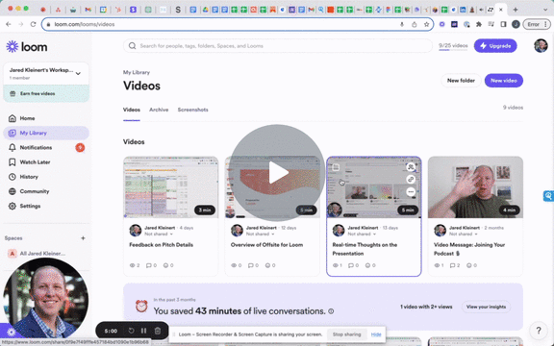This screenshot has width=554, height=346.
Task: Click the microphone icon in address bar
Action: (402, 24)
